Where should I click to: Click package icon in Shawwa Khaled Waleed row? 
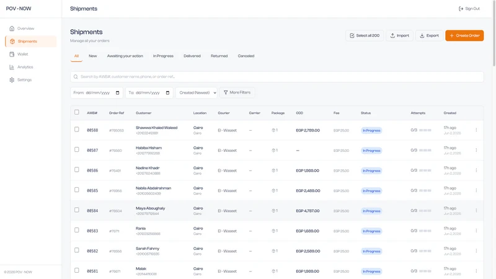[x=273, y=130]
